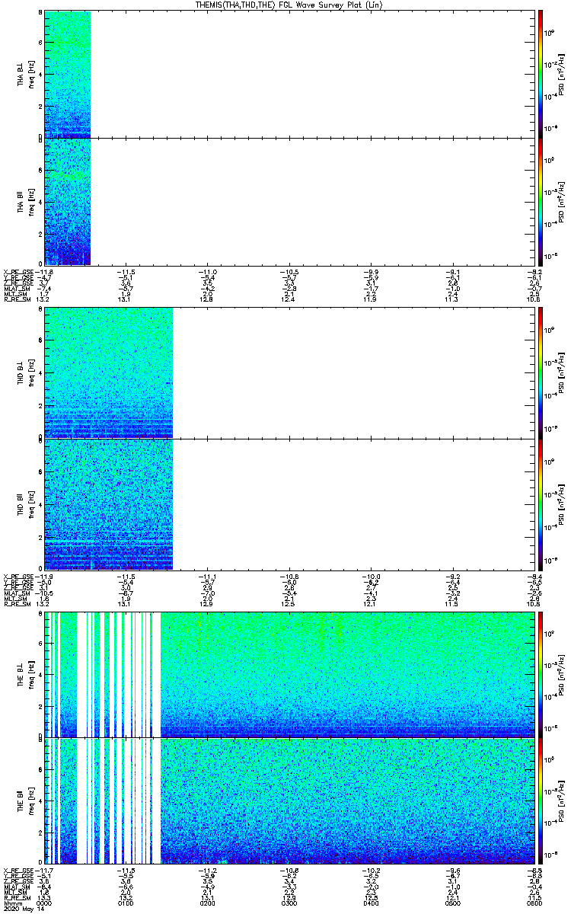Click the color bar beside THA B-parallel panel
Viewport: 571px width, 914px height.
(541, 202)
